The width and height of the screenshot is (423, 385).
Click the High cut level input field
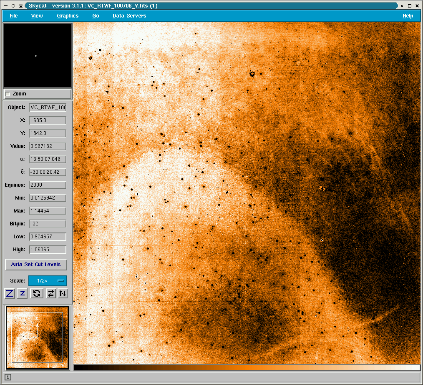click(x=48, y=250)
